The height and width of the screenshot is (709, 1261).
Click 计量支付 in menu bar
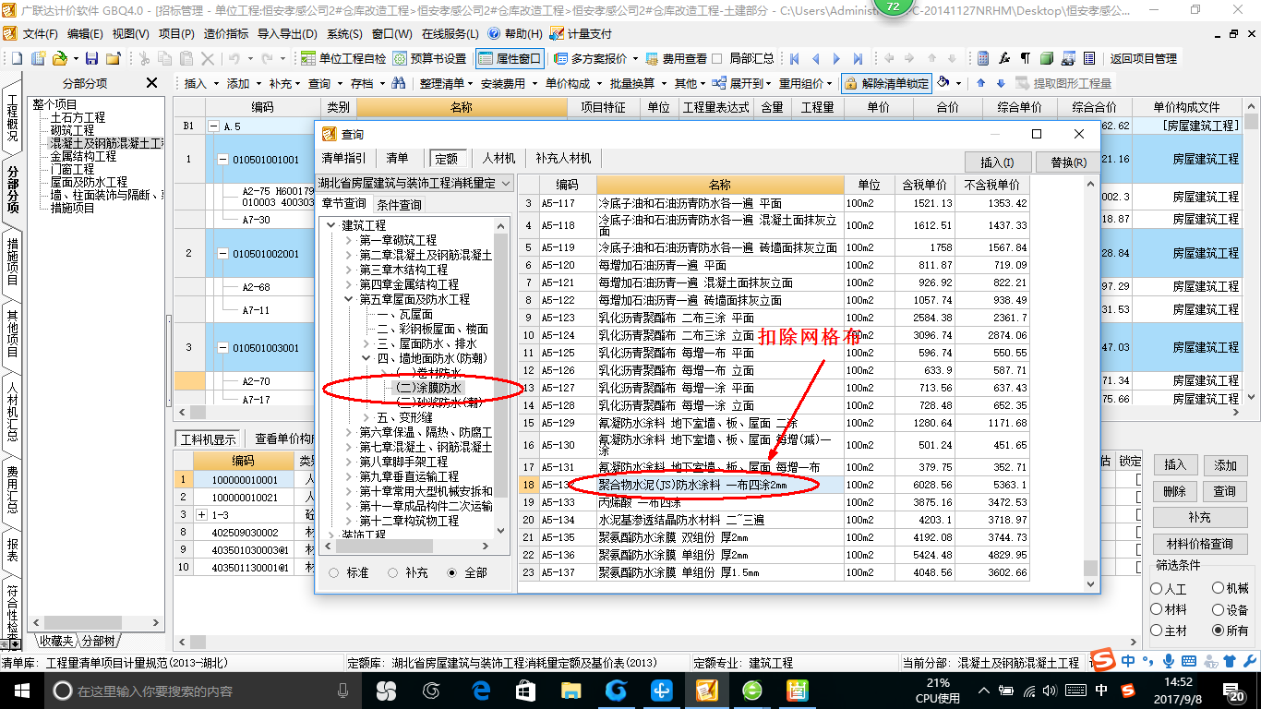tap(581, 33)
